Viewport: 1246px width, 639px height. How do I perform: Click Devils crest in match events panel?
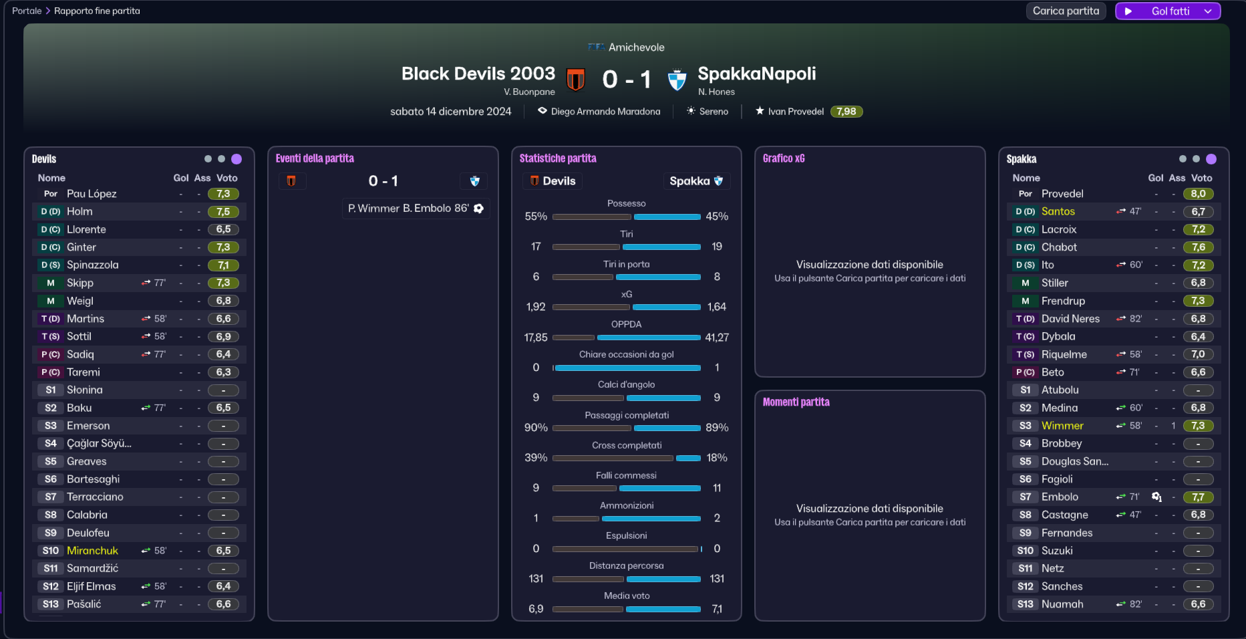click(291, 181)
